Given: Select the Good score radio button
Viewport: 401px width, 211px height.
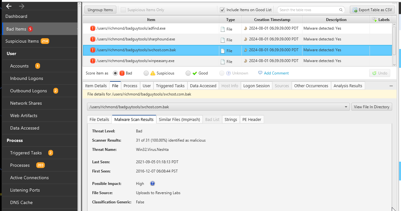Looking at the screenshot, I should point(188,73).
